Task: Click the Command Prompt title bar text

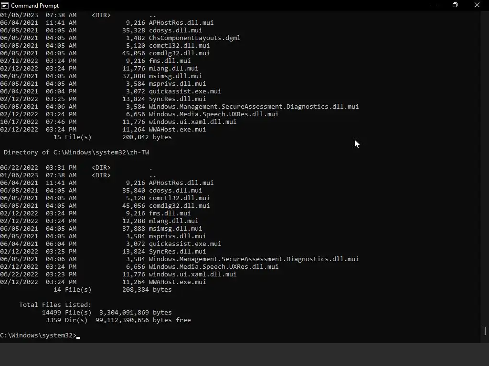Action: (x=35, y=5)
